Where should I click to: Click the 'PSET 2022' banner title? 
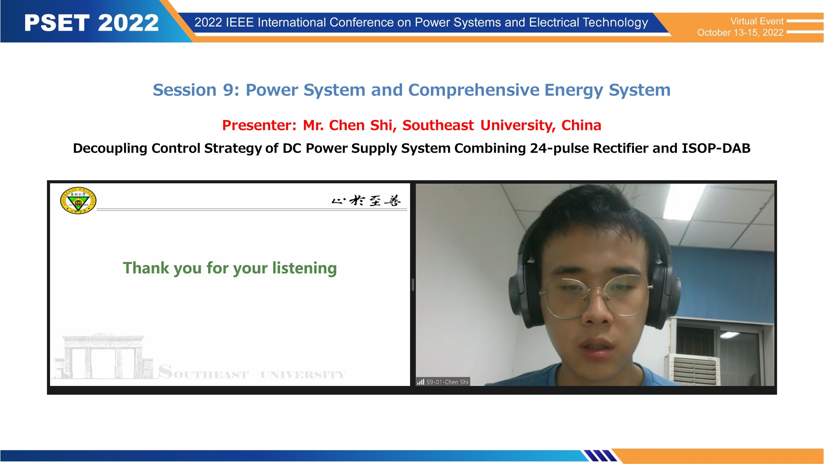tap(91, 23)
